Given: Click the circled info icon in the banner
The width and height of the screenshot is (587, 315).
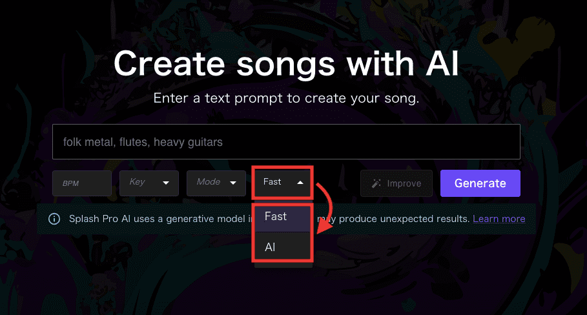Looking at the screenshot, I should pyautogui.click(x=54, y=219).
